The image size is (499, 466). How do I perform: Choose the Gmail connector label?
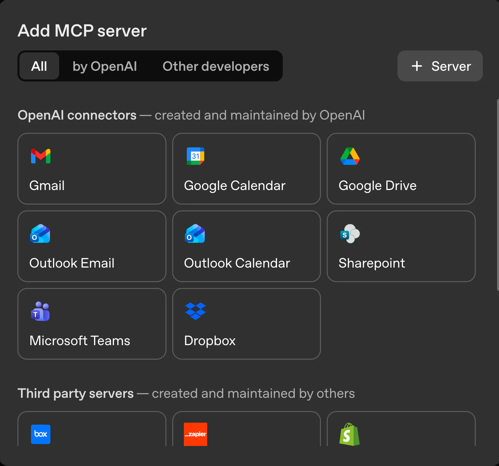pos(47,185)
